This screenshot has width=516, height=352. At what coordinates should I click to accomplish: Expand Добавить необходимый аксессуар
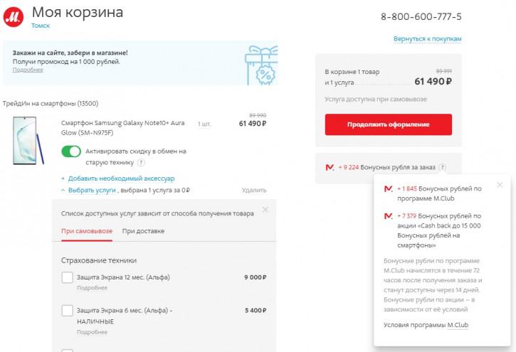coord(121,178)
